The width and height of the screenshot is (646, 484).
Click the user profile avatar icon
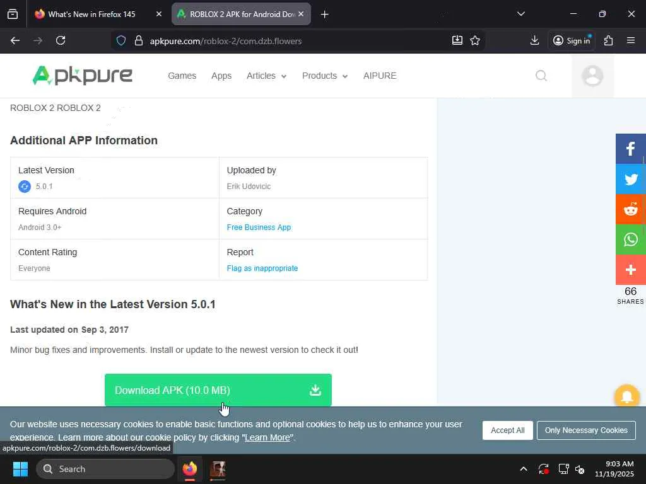pos(592,76)
